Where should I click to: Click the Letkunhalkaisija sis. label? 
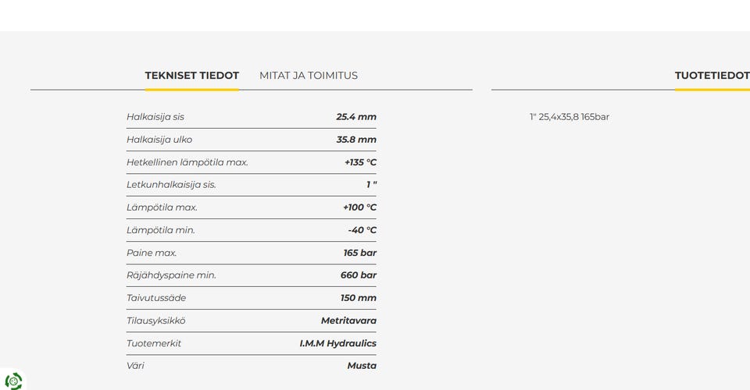click(171, 185)
